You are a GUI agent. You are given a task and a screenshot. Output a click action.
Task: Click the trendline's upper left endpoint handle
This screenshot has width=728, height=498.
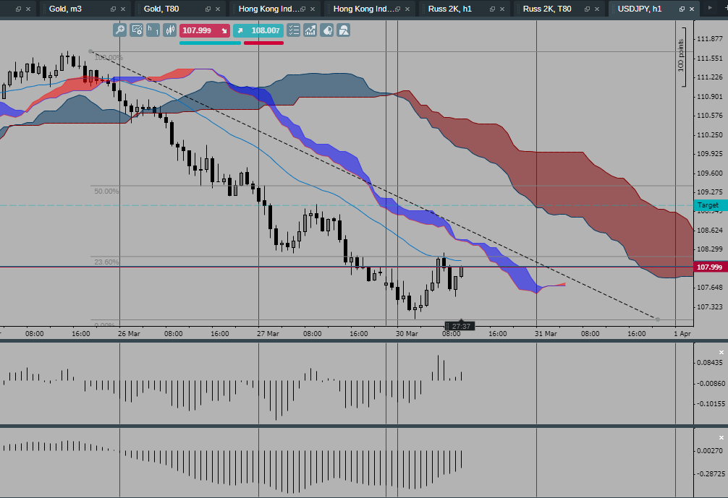90,51
